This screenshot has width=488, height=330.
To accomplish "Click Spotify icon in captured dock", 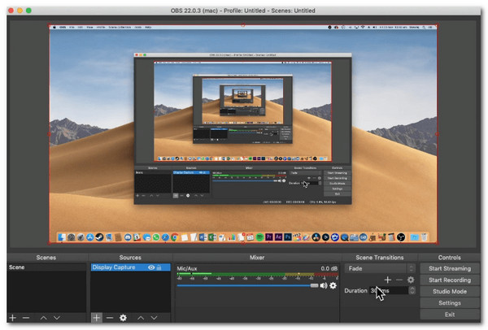I will point(259,237).
